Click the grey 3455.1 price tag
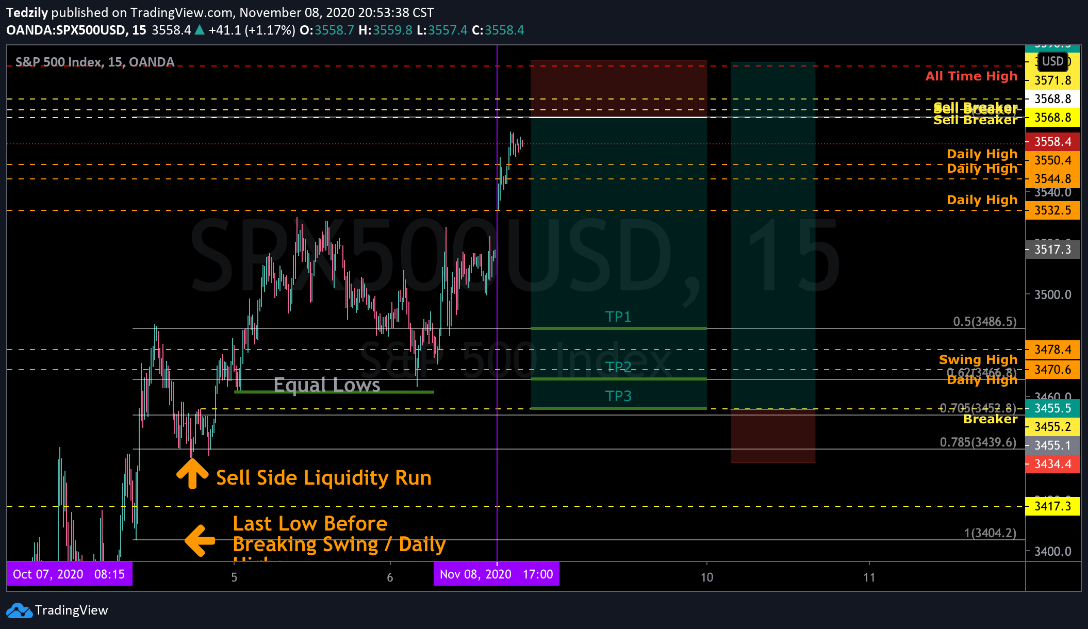The image size is (1088, 629). [x=1052, y=445]
